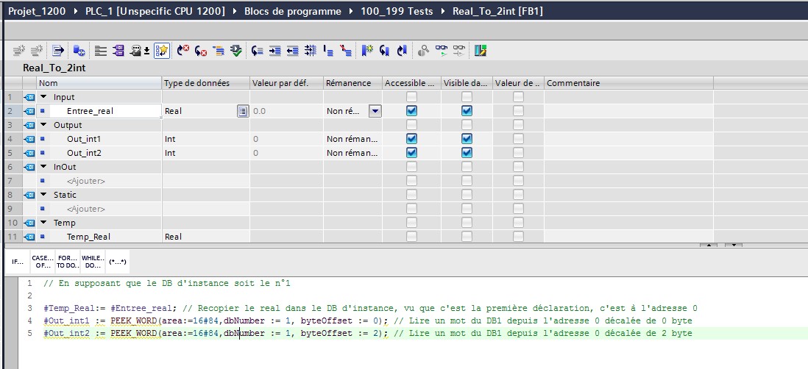
Task: Click the first insert row toolbar icon
Action: pyautogui.click(x=19, y=51)
